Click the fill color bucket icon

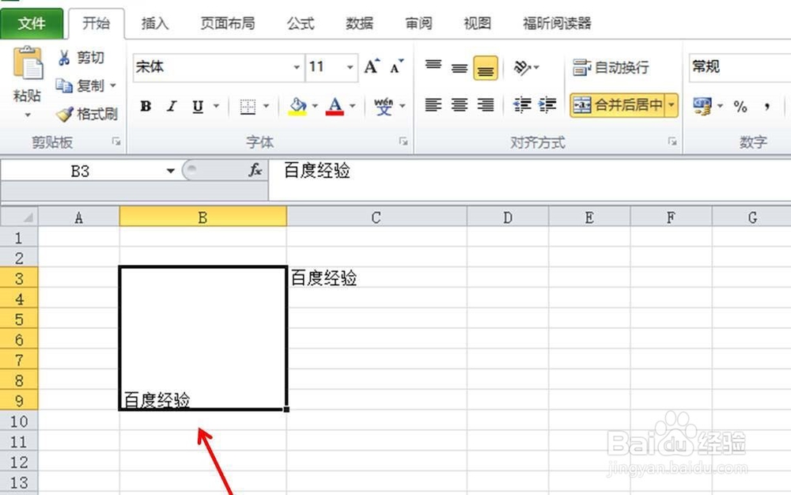point(299,105)
